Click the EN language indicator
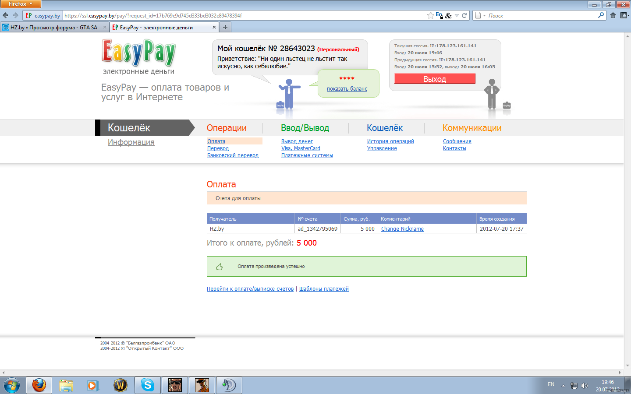Viewport: 631px width, 394px height. point(551,384)
